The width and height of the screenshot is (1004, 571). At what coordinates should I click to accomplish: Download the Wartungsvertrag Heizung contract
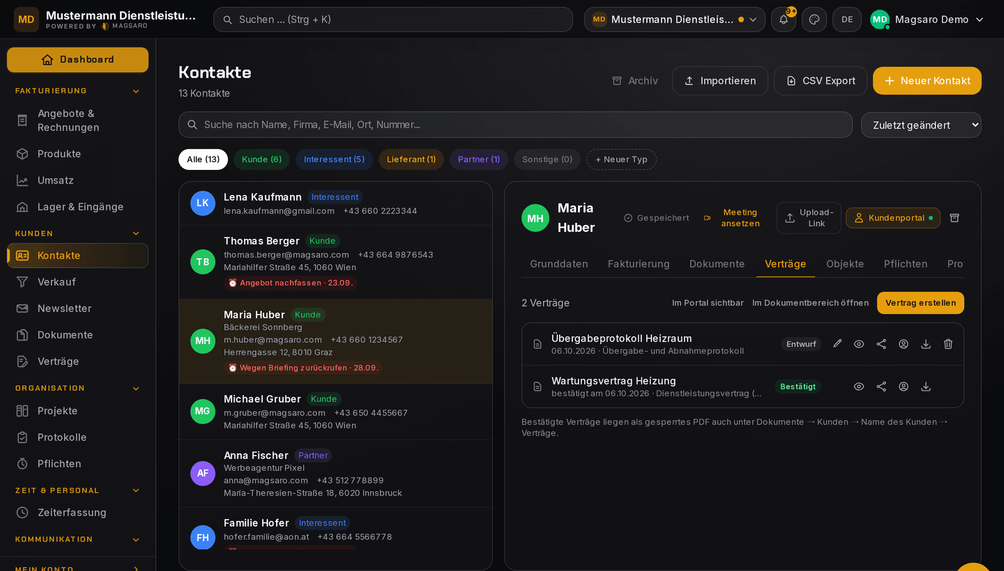pyautogui.click(x=926, y=387)
